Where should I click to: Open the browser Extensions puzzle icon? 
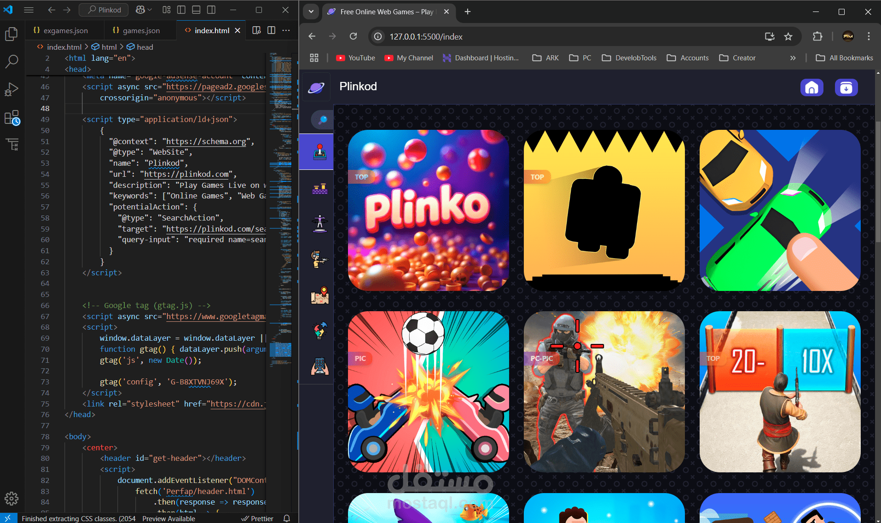tap(817, 36)
